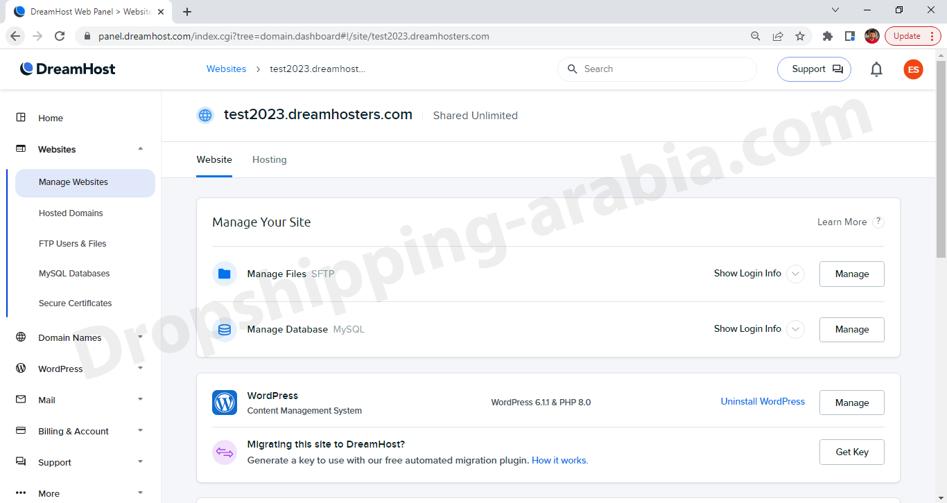This screenshot has height=503, width=947.
Task: Click the Support button in the header
Action: coord(814,69)
